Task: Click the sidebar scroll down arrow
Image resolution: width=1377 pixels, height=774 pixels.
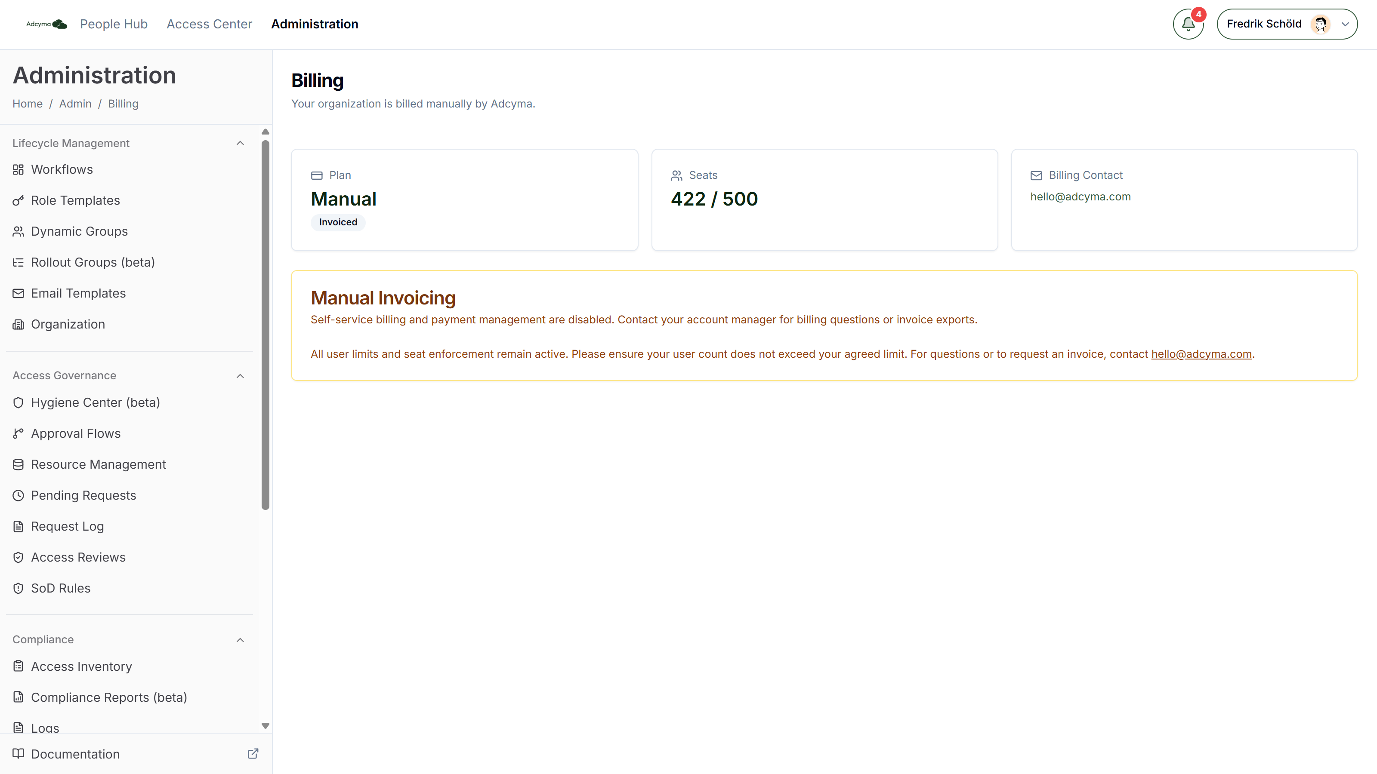Action: tap(265, 726)
